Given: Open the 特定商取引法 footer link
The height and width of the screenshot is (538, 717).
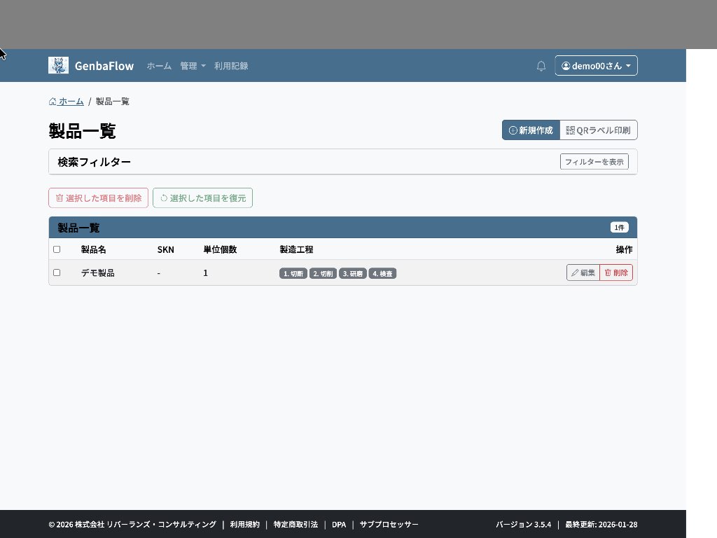Looking at the screenshot, I should 295,525.
